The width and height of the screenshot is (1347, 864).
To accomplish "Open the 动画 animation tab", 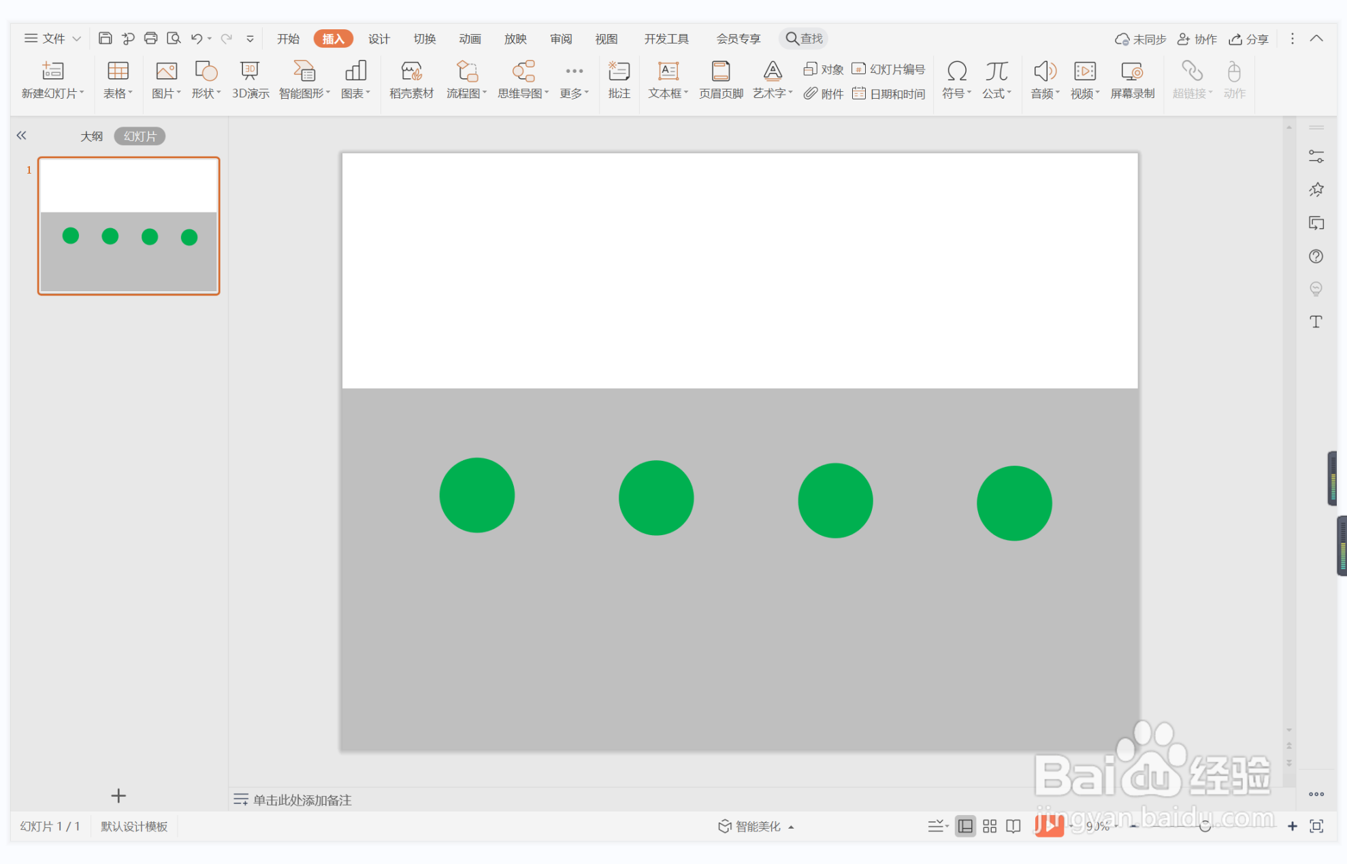I will (x=470, y=39).
